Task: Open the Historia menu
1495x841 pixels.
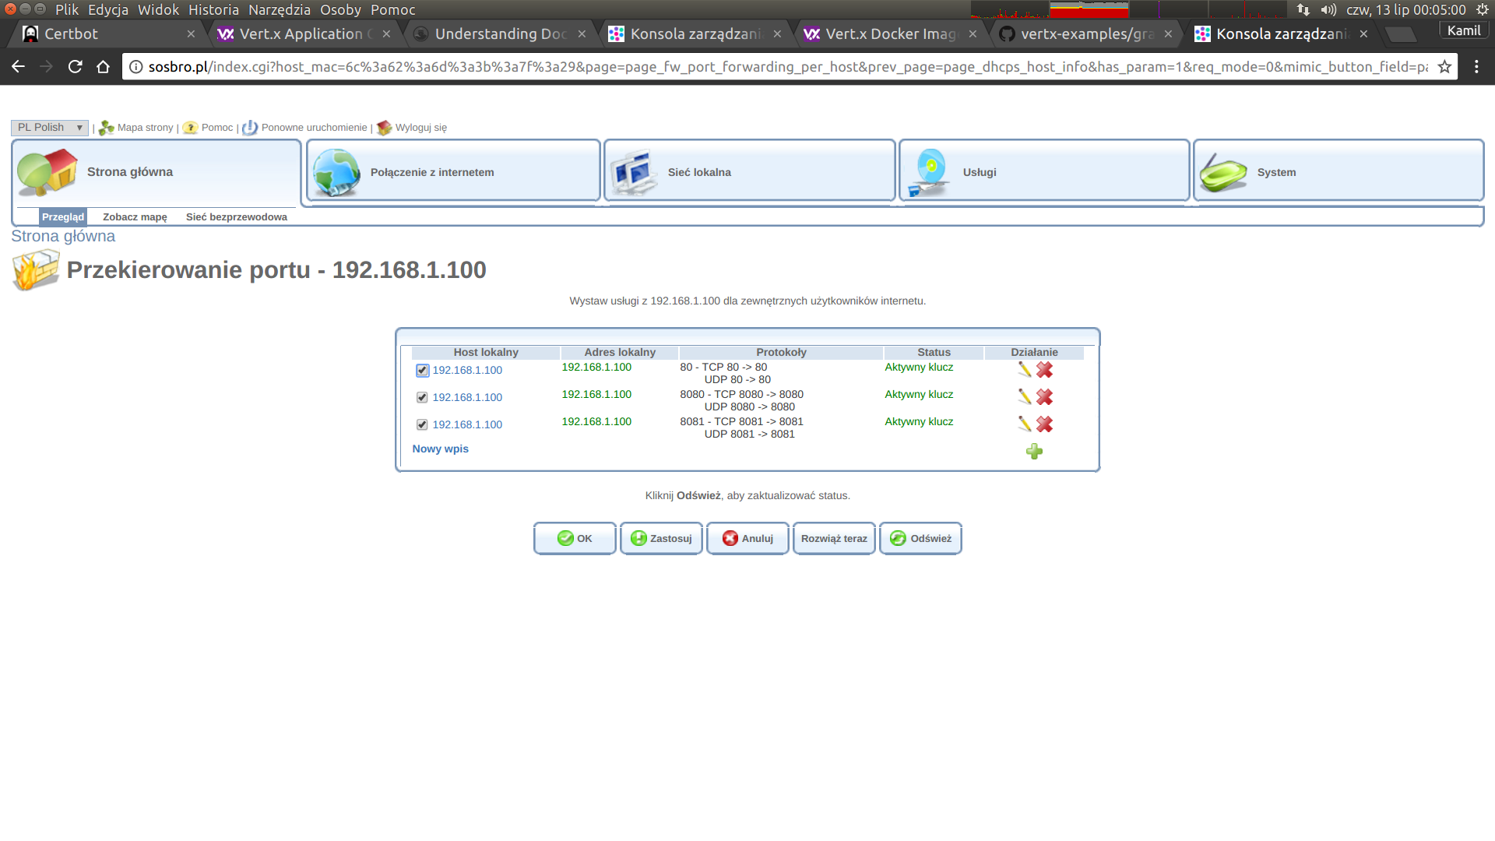Action: [213, 10]
